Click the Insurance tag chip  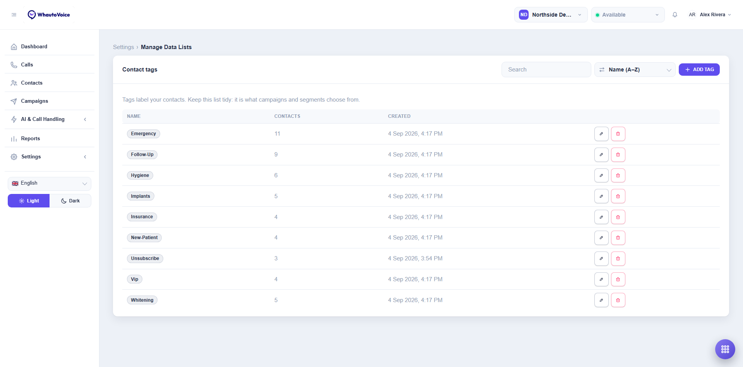pos(142,217)
